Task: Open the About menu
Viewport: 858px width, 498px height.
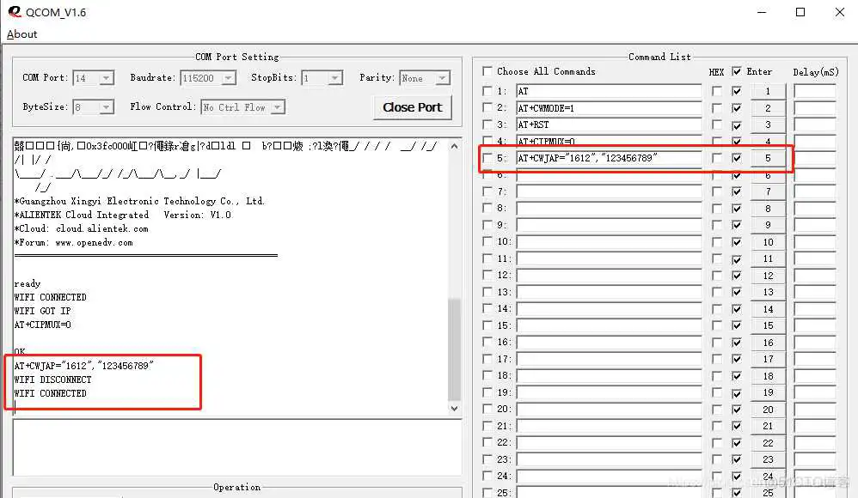Action: [x=21, y=33]
